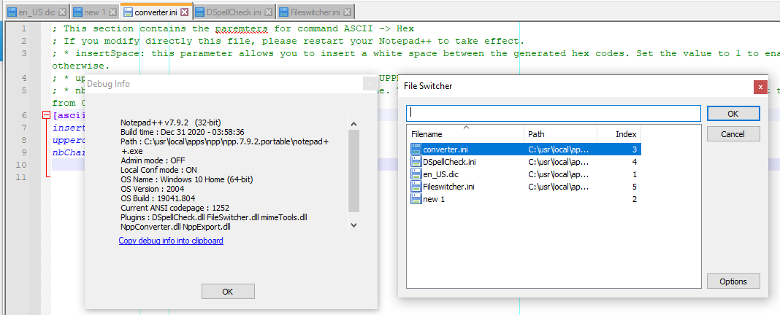
Task: Click the file icon beside new 1 row
Action: (416, 199)
